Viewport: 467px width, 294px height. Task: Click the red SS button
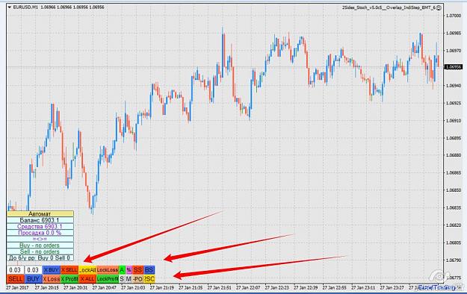coord(138,270)
